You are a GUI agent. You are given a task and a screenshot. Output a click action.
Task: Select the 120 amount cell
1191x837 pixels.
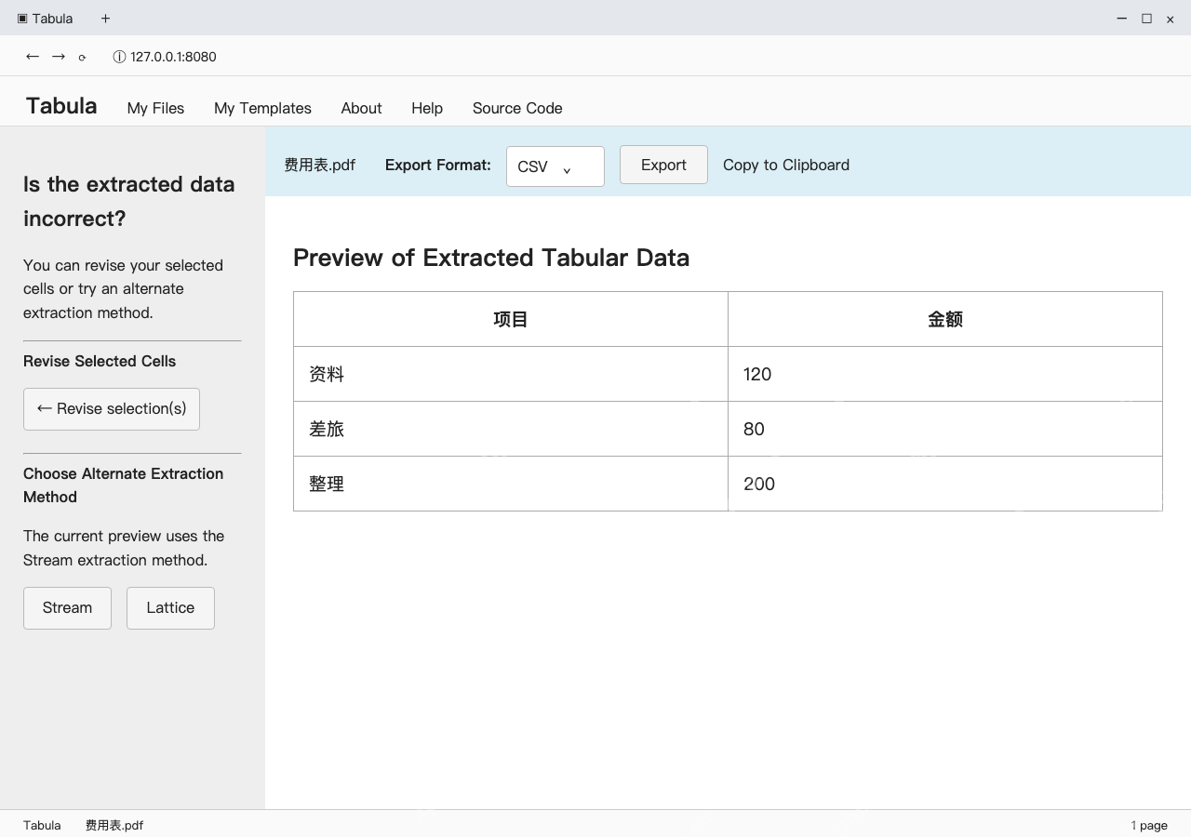point(945,374)
